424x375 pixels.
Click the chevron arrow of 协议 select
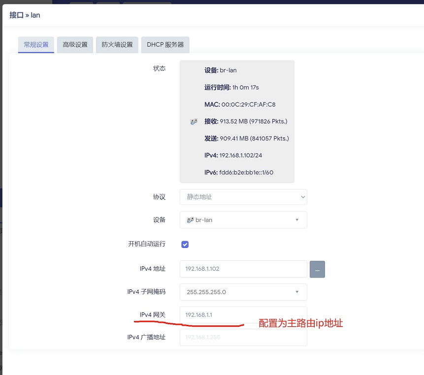(x=303, y=197)
